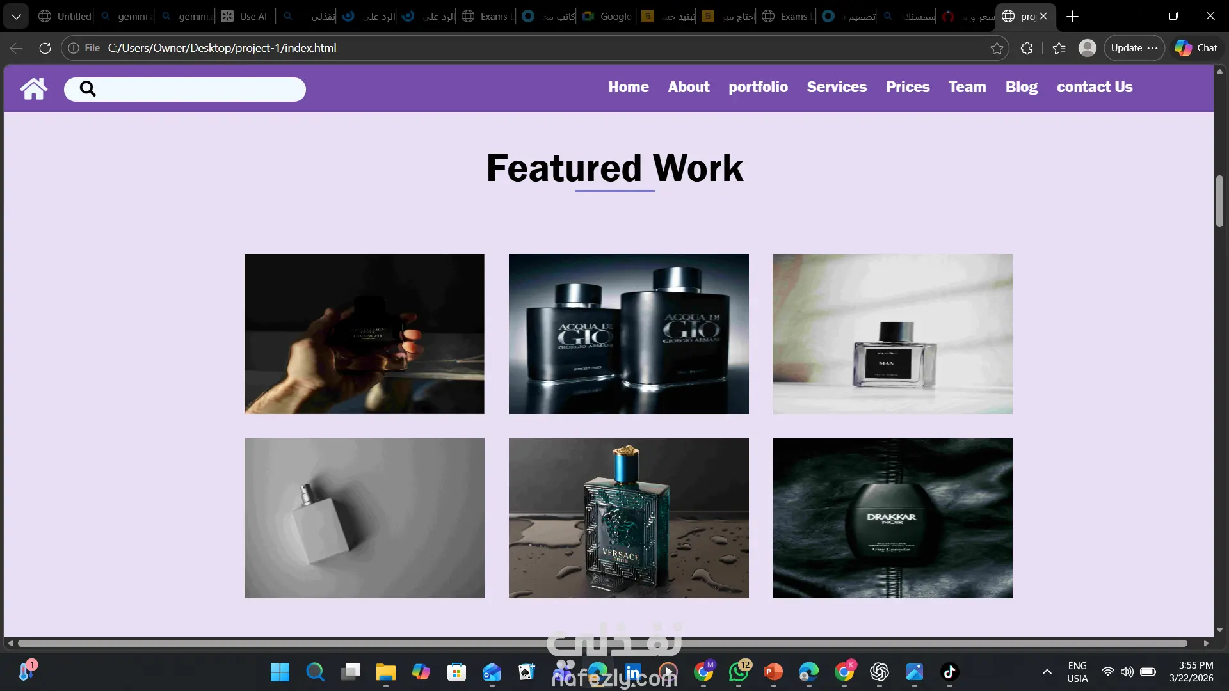Click the magnifier search icon in navbar
Image resolution: width=1229 pixels, height=691 pixels.
[x=88, y=89]
